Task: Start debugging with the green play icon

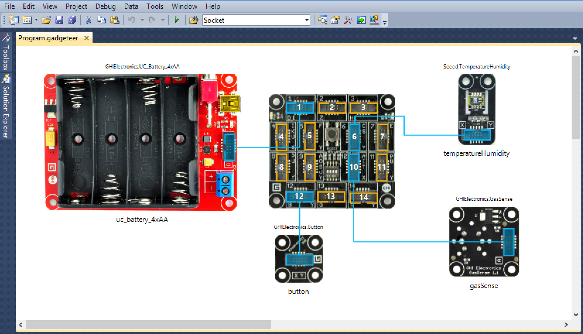Action: pos(177,20)
